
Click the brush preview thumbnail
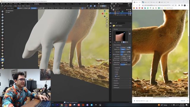tap(120, 36)
